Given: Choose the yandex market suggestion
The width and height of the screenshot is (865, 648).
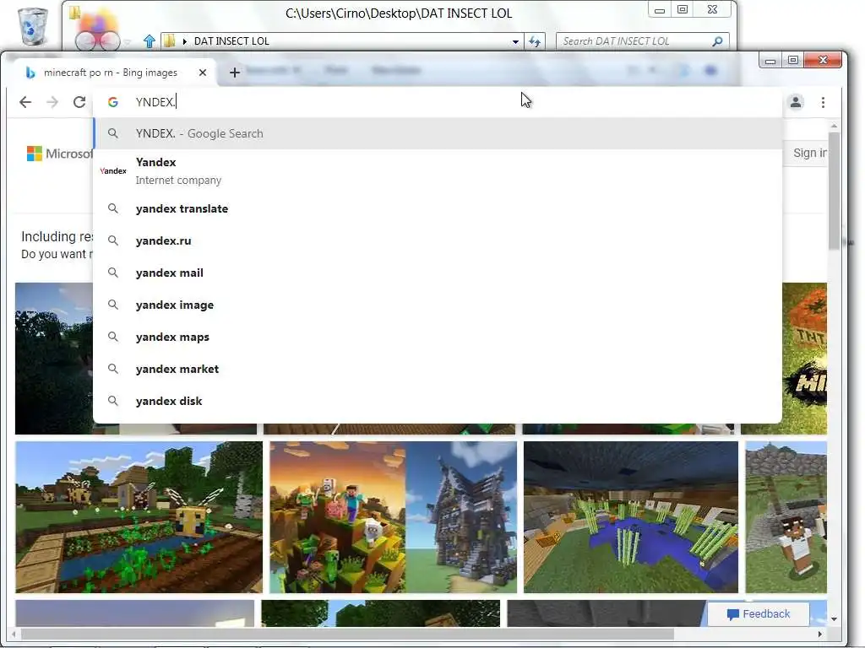Looking at the screenshot, I should click(x=438, y=369).
